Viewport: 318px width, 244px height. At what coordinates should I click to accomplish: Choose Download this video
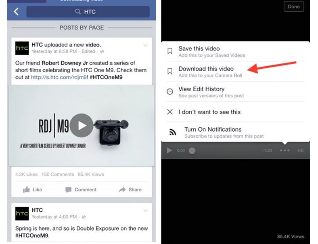point(235,72)
